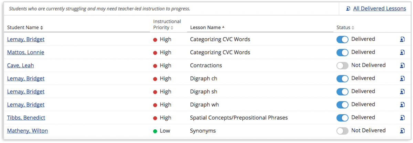Open lesson document icon for Categorizing CVC Words, Lemay row
Image resolution: width=413 pixels, height=143 pixels.
point(402,39)
